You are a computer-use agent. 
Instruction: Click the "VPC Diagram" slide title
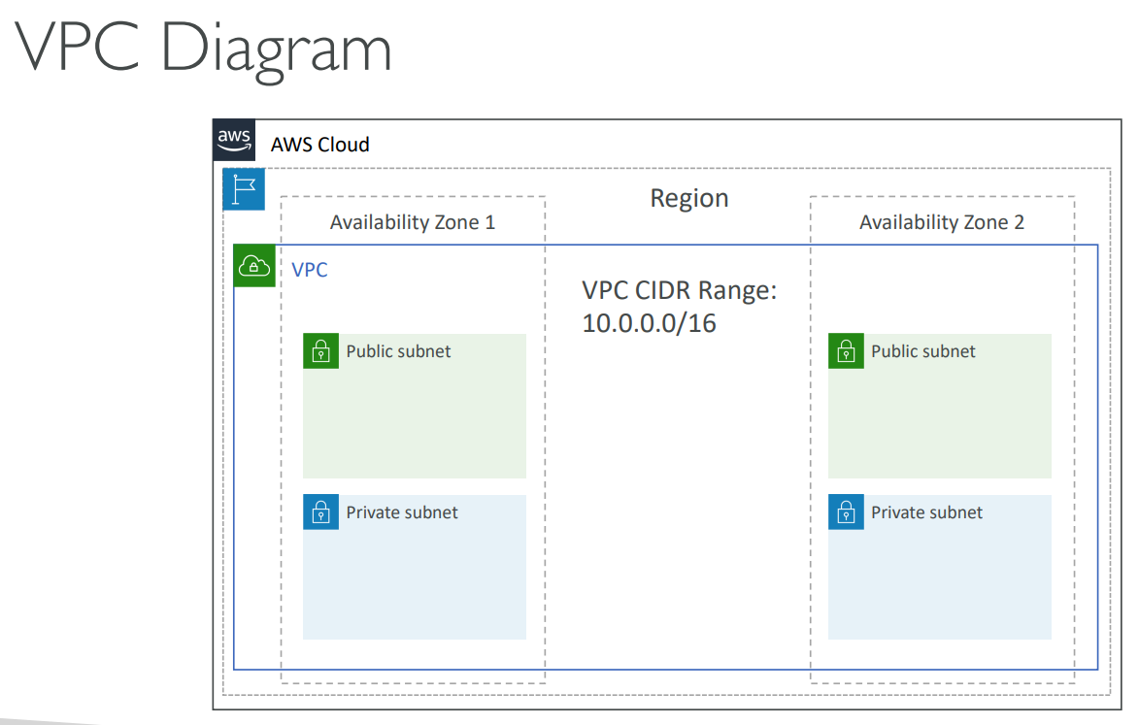(x=204, y=48)
